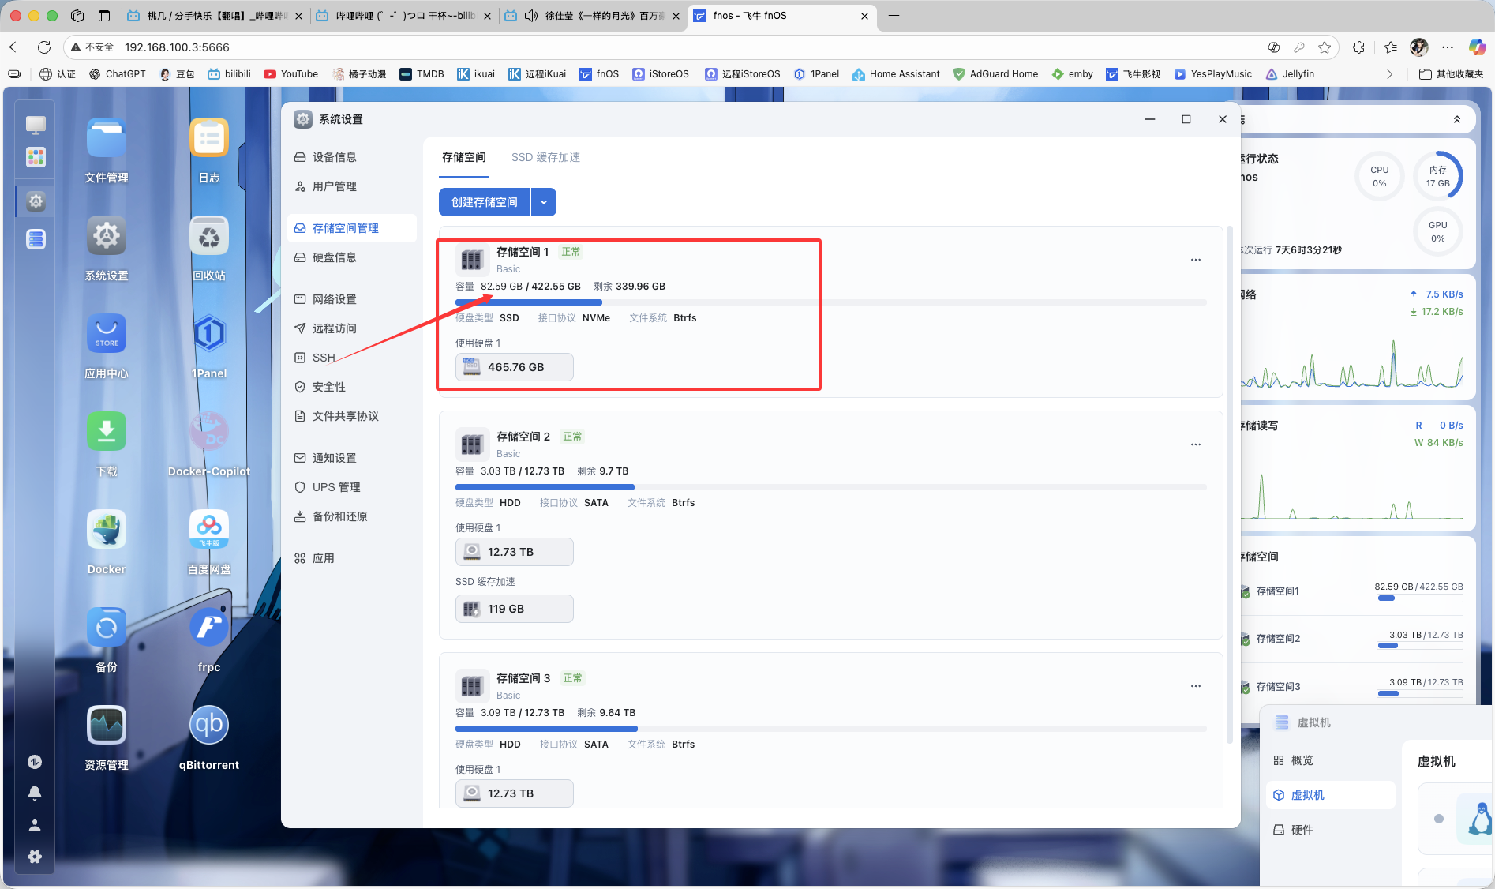Select 设备信息 in the settings sidebar
Viewport: 1495px width, 889px height.
pyautogui.click(x=352, y=157)
